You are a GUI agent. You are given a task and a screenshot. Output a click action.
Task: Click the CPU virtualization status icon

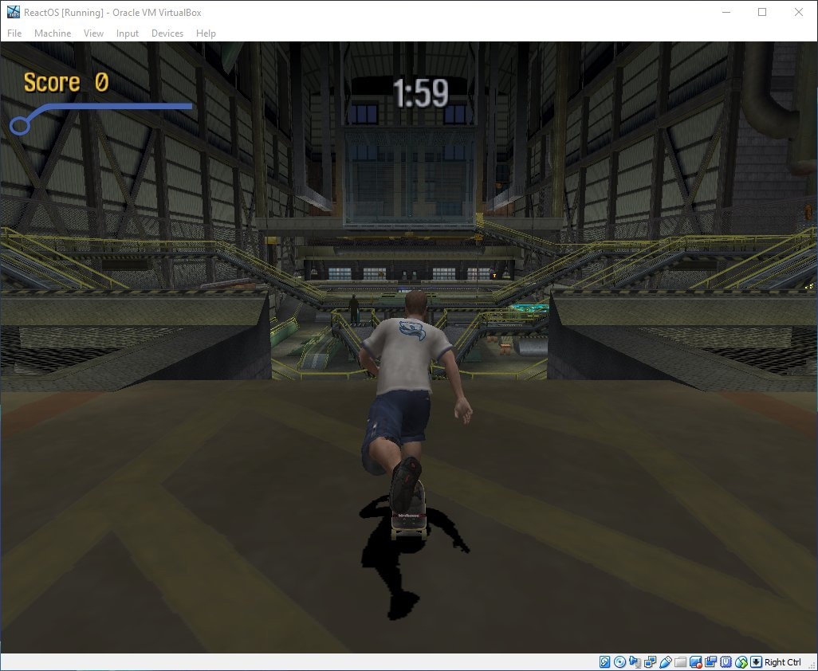(726, 662)
